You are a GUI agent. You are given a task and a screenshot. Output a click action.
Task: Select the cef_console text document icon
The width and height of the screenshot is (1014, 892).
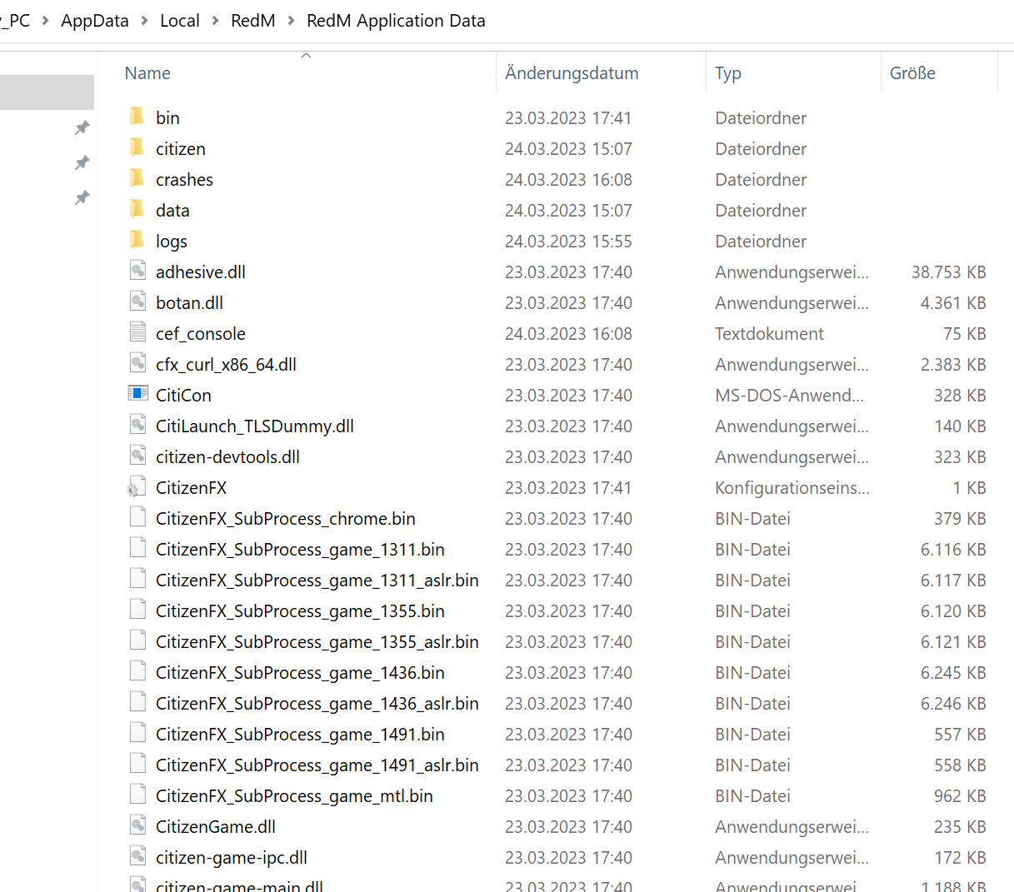pos(137,332)
